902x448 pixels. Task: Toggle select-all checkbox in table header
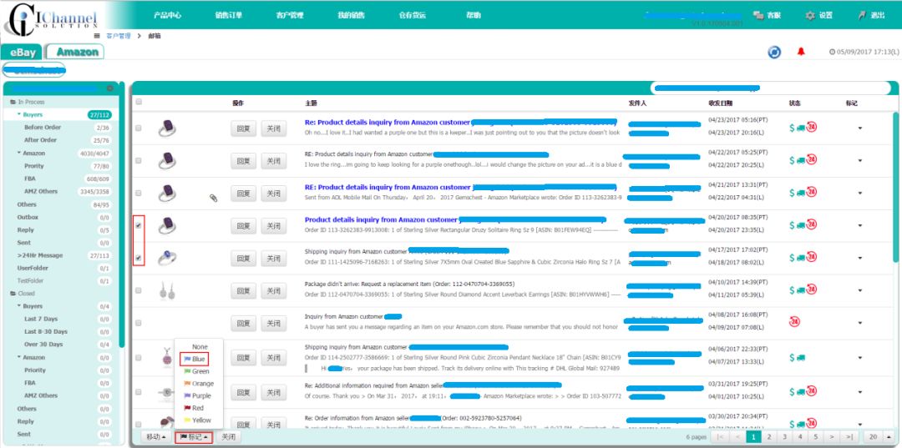(138, 103)
